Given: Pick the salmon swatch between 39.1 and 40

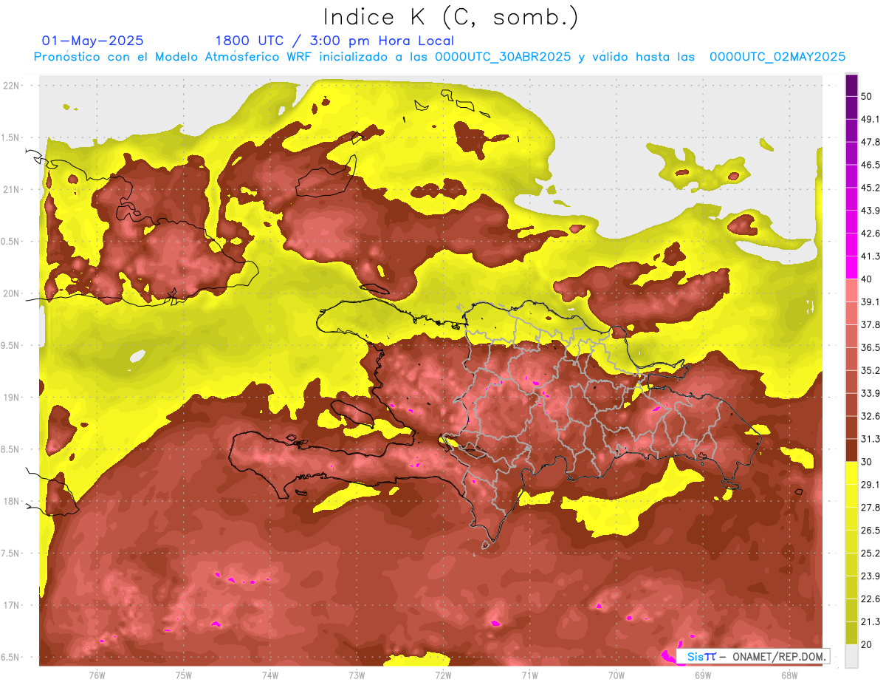Looking at the screenshot, I should coord(851,290).
